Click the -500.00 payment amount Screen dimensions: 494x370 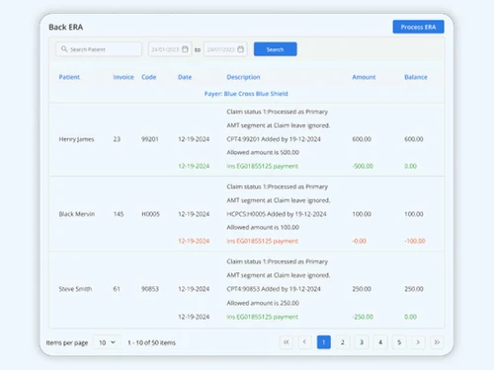pos(363,166)
